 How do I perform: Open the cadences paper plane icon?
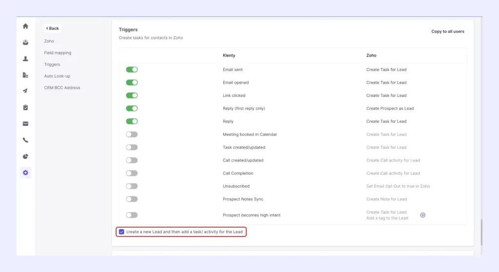[25, 91]
